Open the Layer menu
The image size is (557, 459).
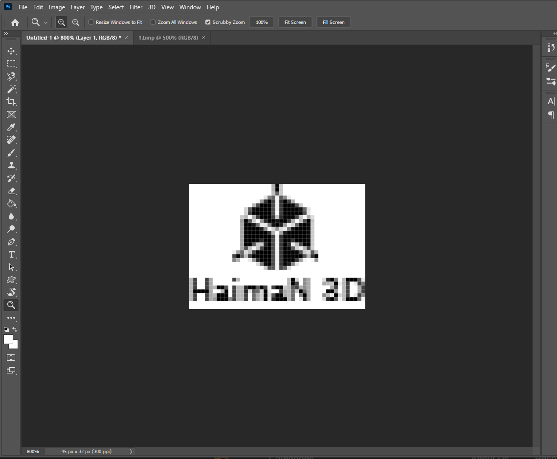[x=77, y=7]
